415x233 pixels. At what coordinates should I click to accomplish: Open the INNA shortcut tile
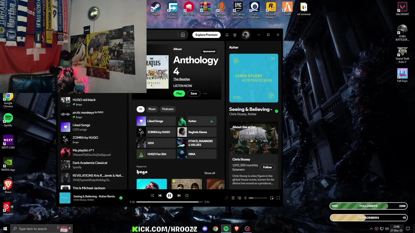tap(197, 154)
